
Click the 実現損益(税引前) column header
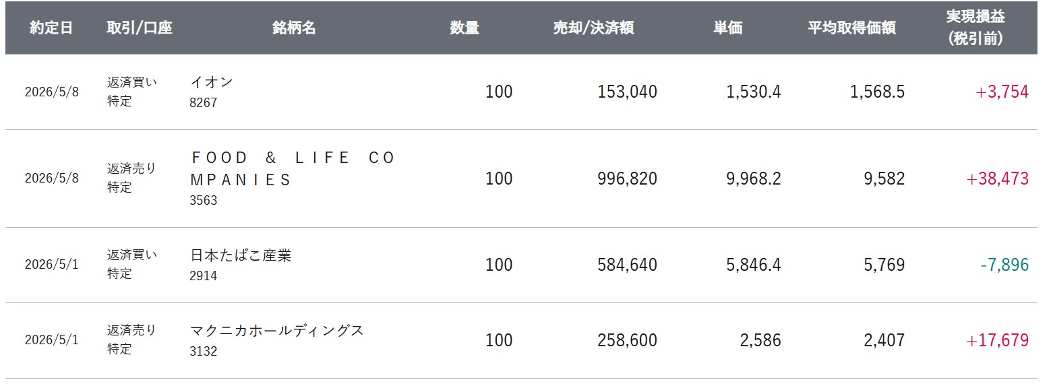(975, 28)
